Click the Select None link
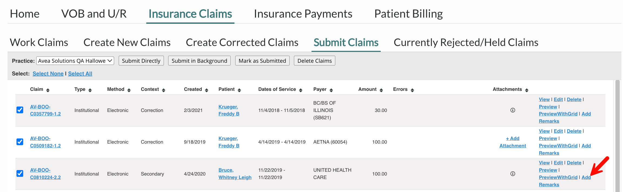This screenshot has height=192, width=623. click(48, 74)
